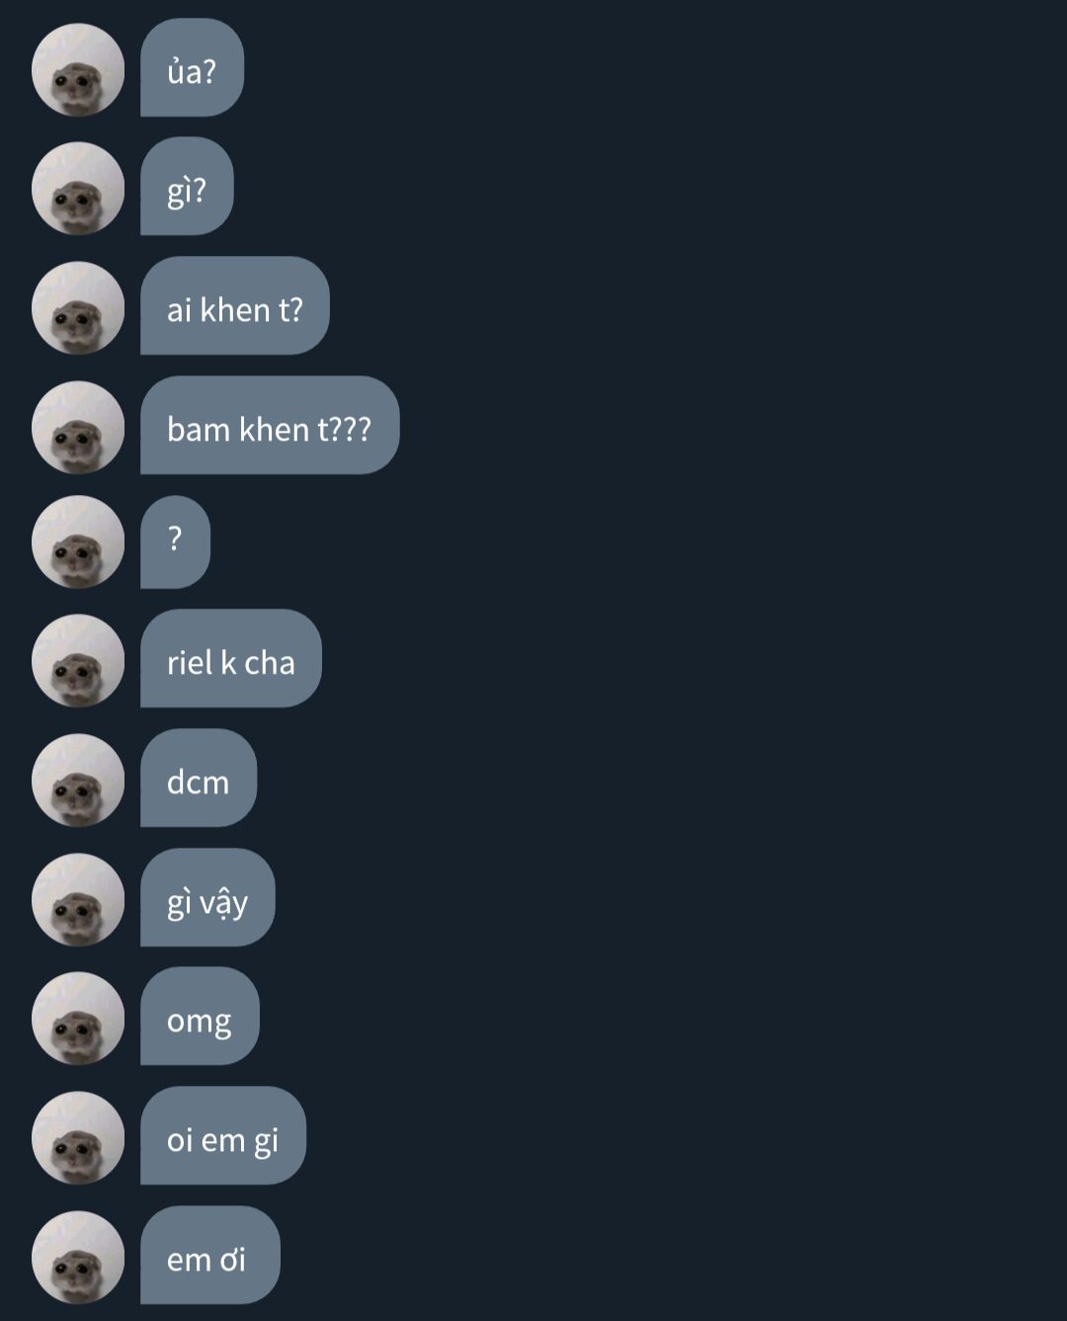Tap the "riel k cha" message bubble
Screen dimensions: 1067x1321
[x=231, y=658]
